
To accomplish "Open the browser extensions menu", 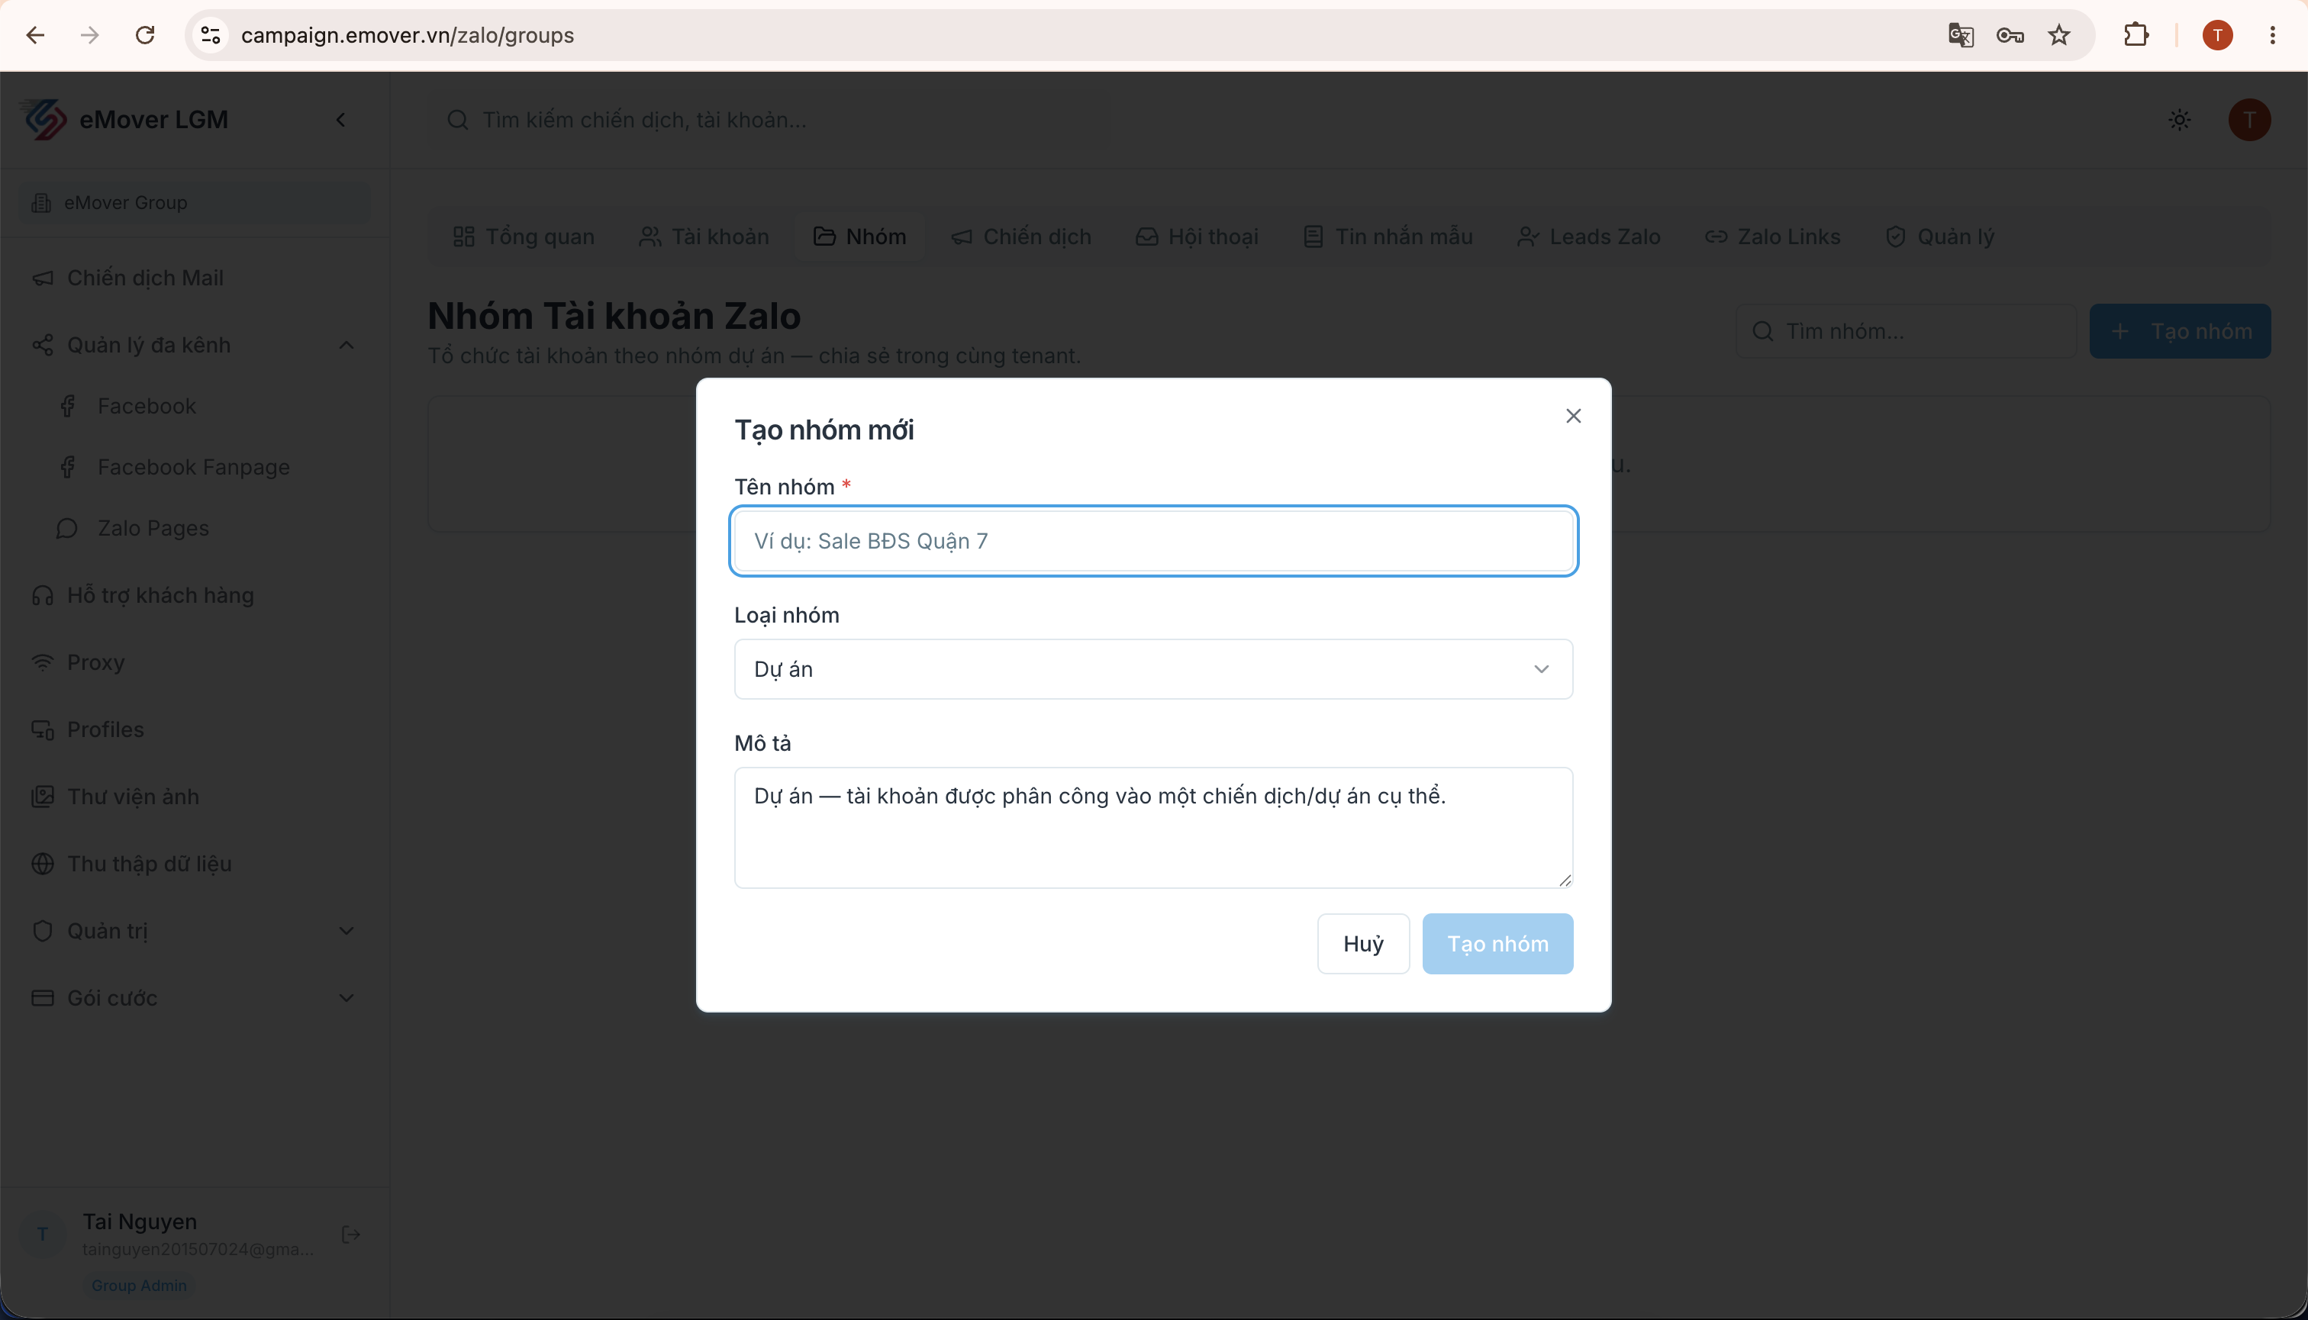I will [2136, 35].
